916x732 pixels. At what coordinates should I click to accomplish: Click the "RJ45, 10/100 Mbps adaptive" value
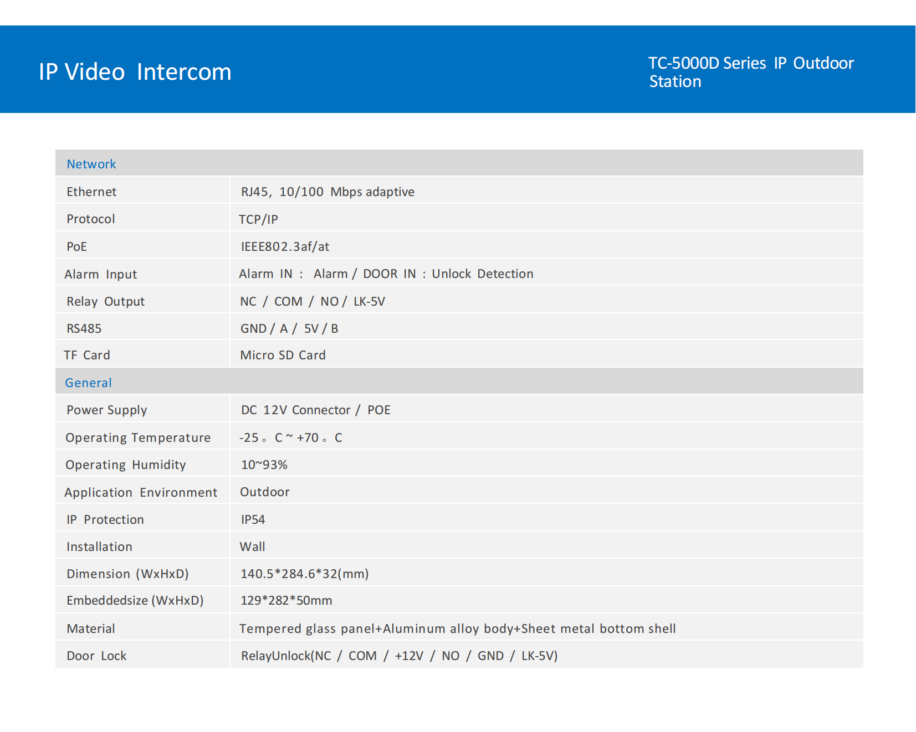coord(327,192)
